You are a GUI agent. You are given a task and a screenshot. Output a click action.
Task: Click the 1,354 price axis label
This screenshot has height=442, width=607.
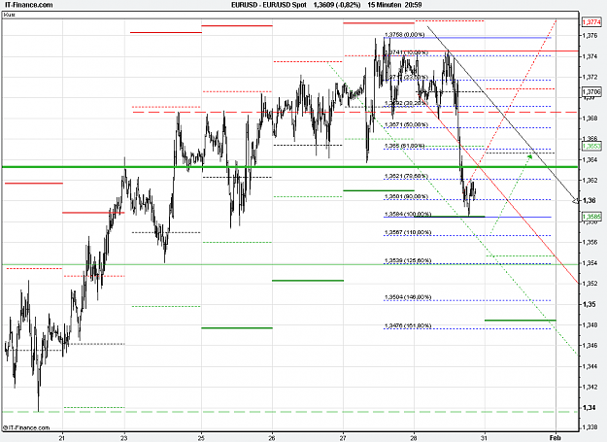(x=590, y=263)
